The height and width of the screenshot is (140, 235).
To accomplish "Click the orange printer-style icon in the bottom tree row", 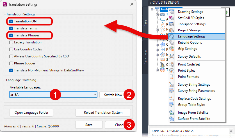I will point(163,70).
